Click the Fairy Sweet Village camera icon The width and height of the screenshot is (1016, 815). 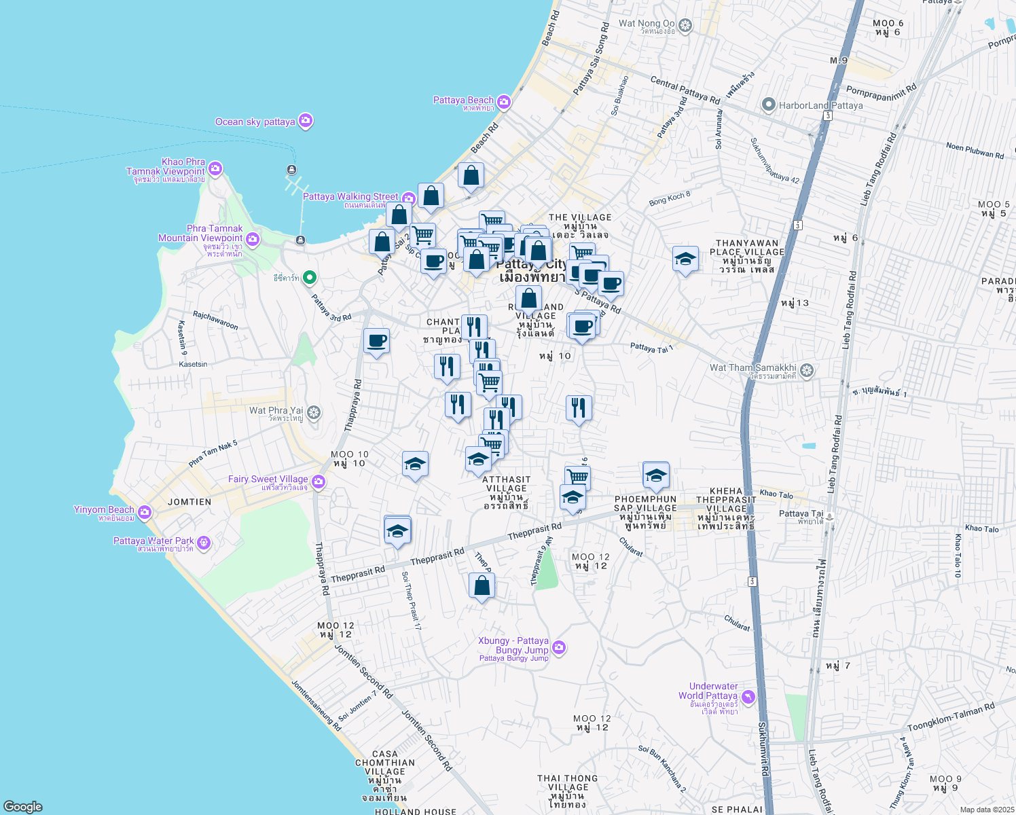[x=318, y=482]
